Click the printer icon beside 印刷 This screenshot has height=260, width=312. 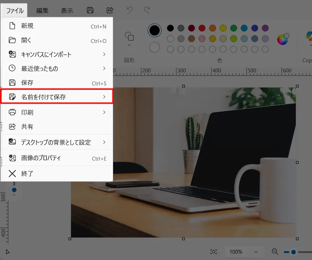tap(12, 112)
